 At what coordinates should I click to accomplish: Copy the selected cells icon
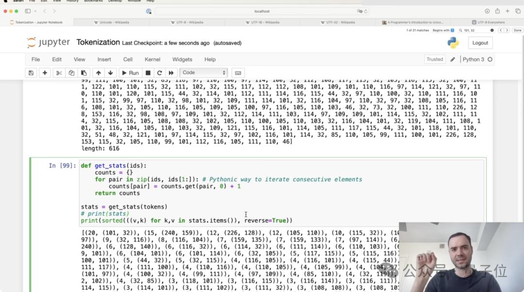coord(71,73)
